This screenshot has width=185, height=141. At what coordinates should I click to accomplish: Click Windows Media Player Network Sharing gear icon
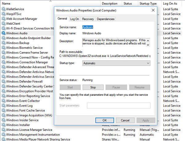point(3,139)
